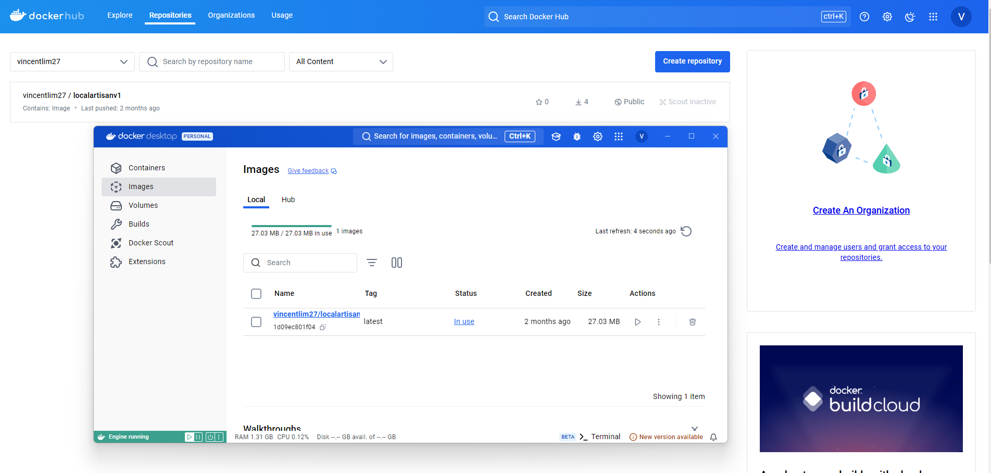Expand the vincentlim27 namespace dropdown
Screen dimensions: 991x473
(72, 61)
